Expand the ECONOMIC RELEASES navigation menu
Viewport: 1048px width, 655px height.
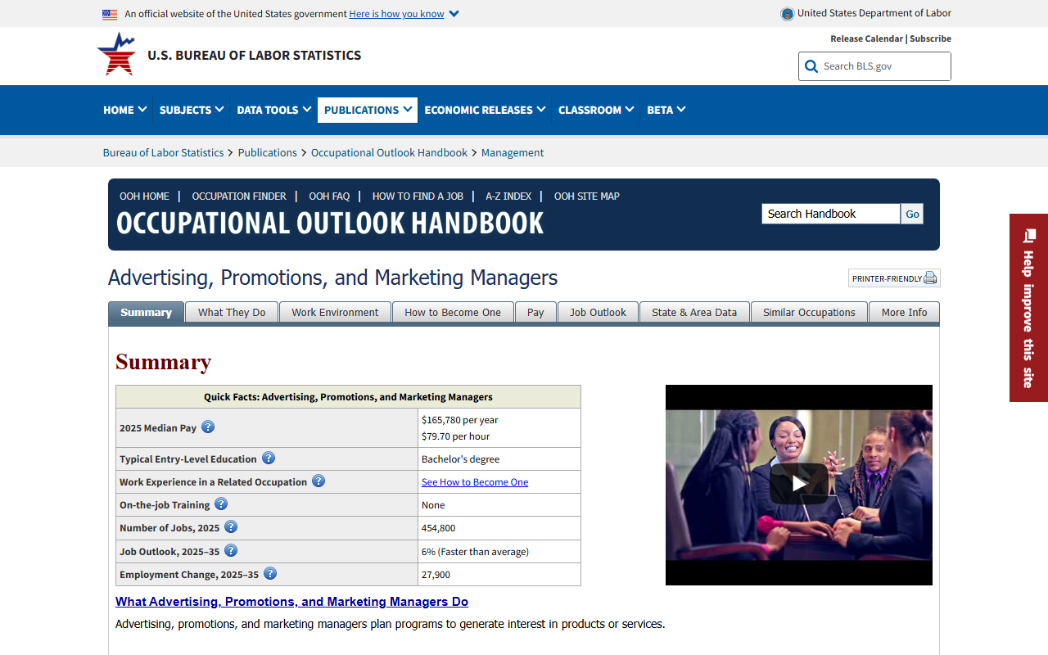(485, 110)
